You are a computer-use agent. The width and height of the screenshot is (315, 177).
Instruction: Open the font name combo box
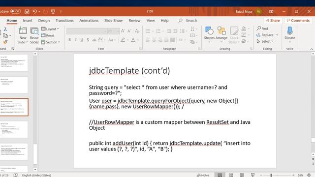point(87,31)
